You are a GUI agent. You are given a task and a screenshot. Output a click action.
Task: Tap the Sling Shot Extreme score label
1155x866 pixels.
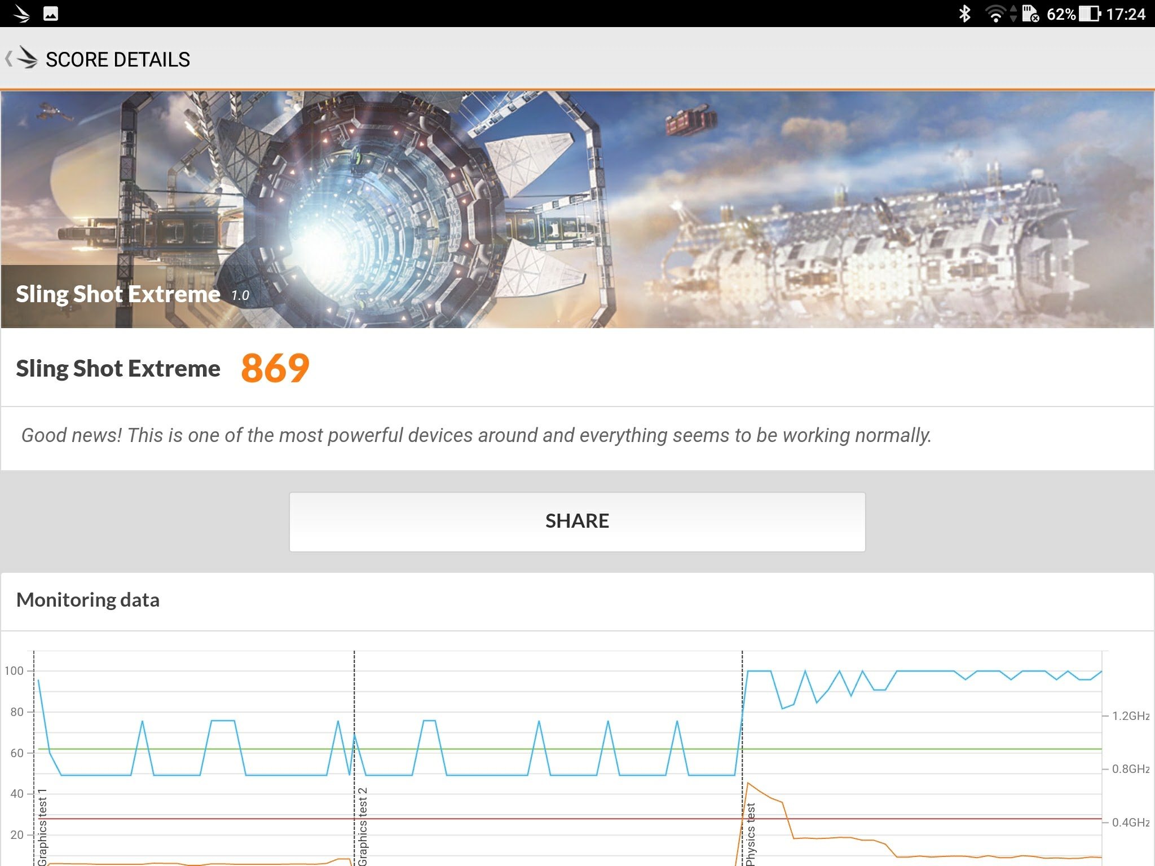[x=118, y=369]
